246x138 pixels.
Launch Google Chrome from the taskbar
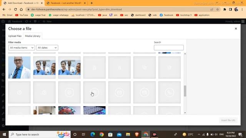[x=101, y=135]
